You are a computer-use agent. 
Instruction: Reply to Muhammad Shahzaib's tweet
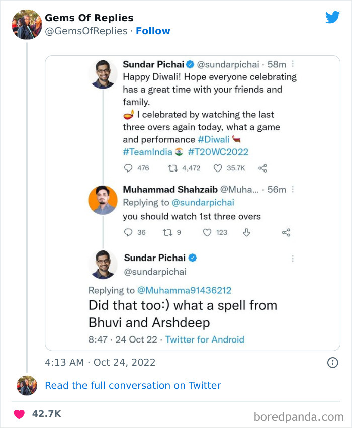pyautogui.click(x=128, y=232)
